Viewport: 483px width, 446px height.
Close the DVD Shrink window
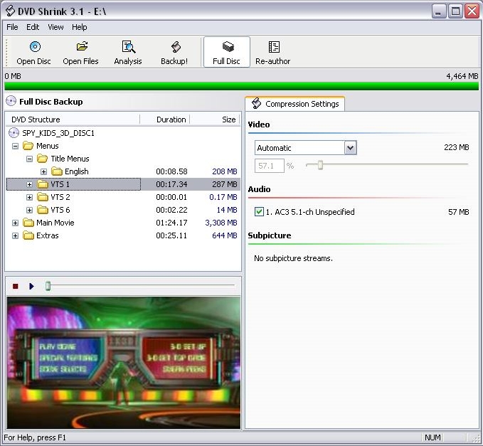(472, 11)
